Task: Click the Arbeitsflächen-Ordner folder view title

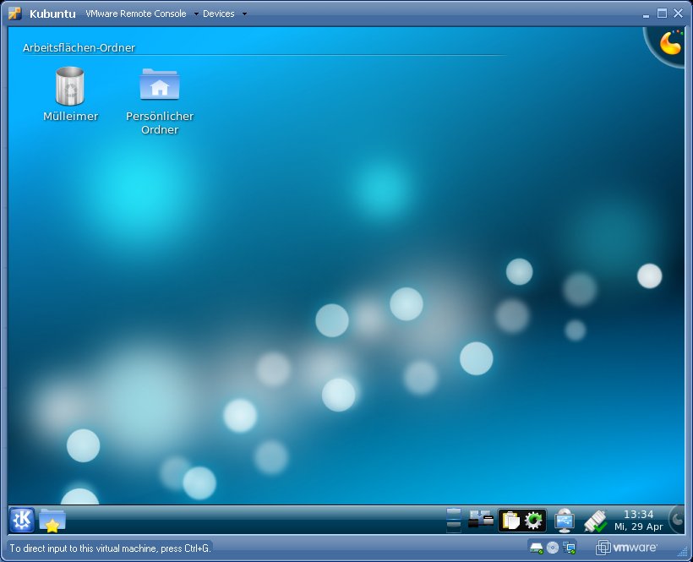Action: click(x=79, y=47)
